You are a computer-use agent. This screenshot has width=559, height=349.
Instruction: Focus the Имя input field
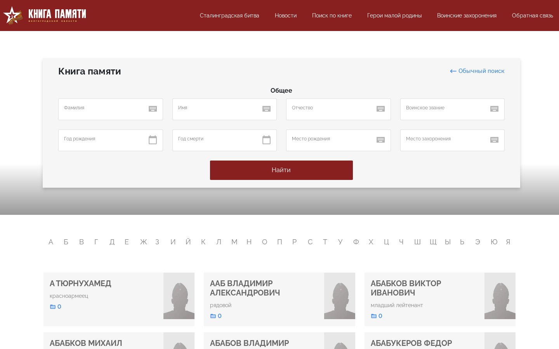coord(224,109)
